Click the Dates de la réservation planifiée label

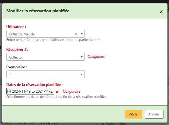(34, 85)
